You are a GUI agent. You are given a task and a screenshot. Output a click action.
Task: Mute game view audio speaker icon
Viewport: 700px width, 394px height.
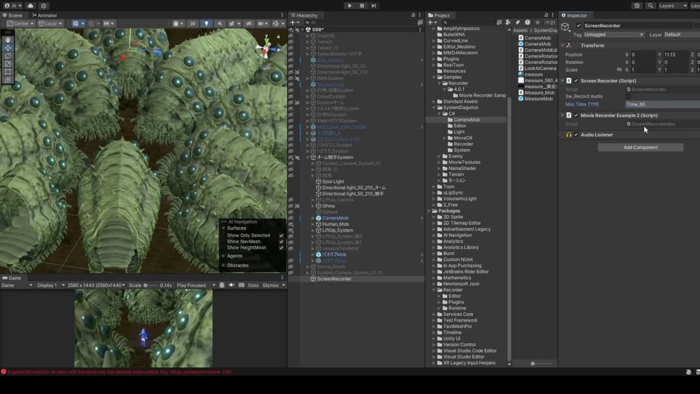click(x=231, y=285)
